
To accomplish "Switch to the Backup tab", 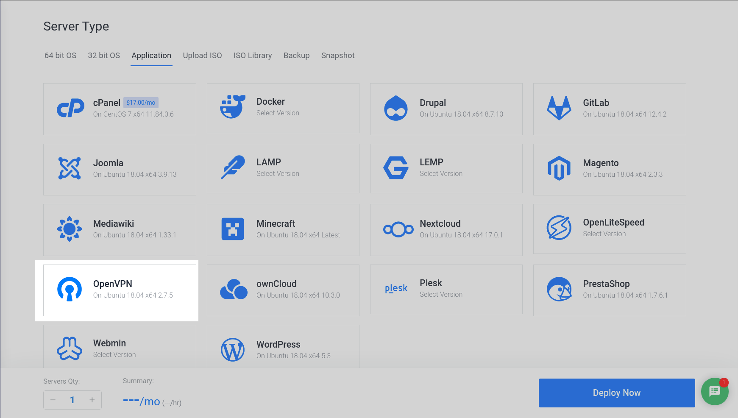I will tap(297, 56).
